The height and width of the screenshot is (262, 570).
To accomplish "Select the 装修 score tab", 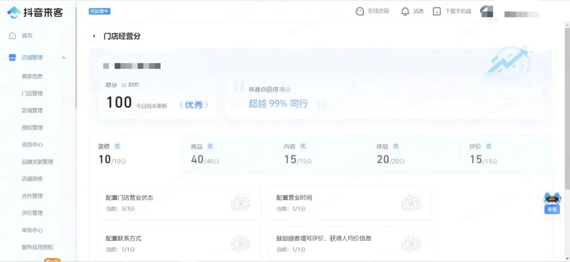I will (135, 154).
